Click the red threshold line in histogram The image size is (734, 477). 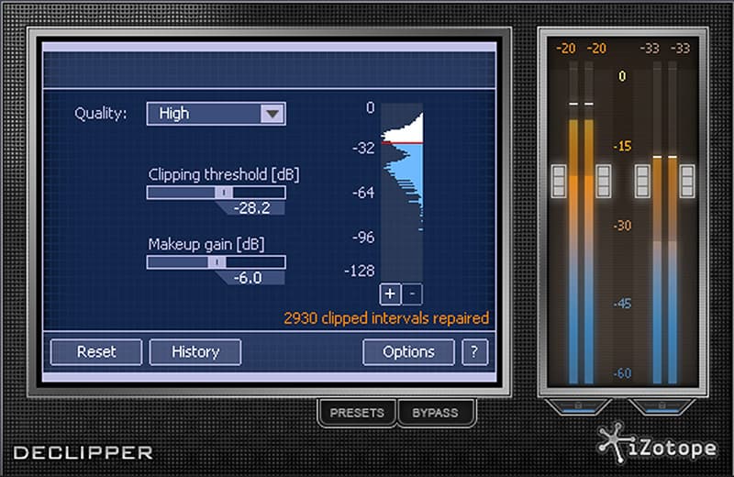(402, 142)
